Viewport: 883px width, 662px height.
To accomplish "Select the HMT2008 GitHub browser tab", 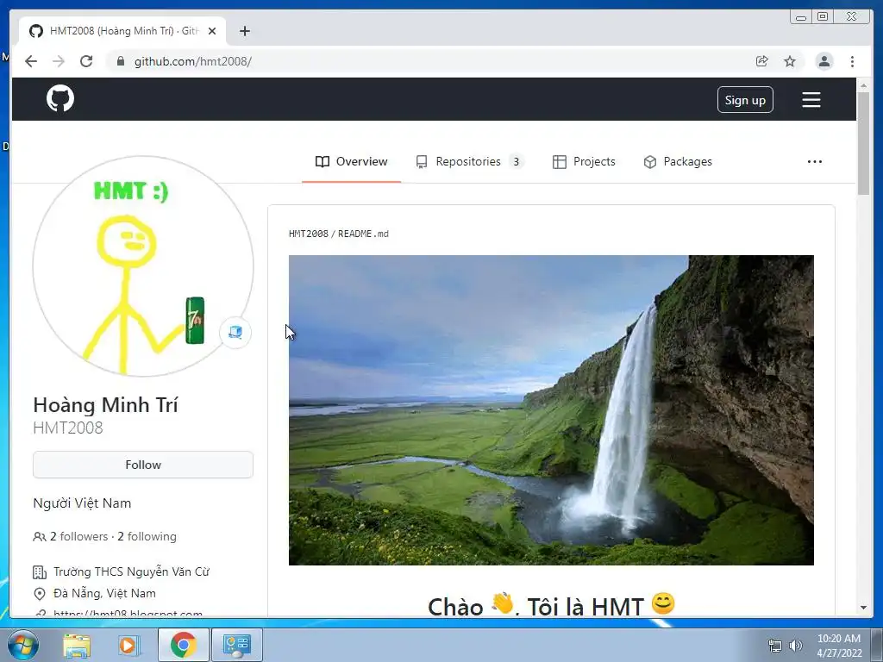I will (x=122, y=31).
